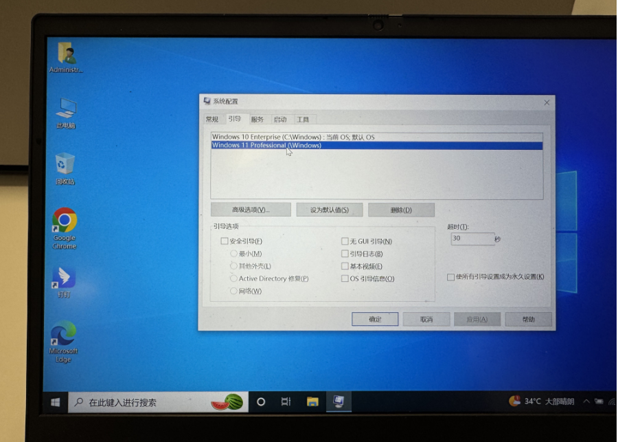Image resolution: width=618 pixels, height=442 pixels.
Task: Click the 应用(A) button
Action: pos(477,319)
